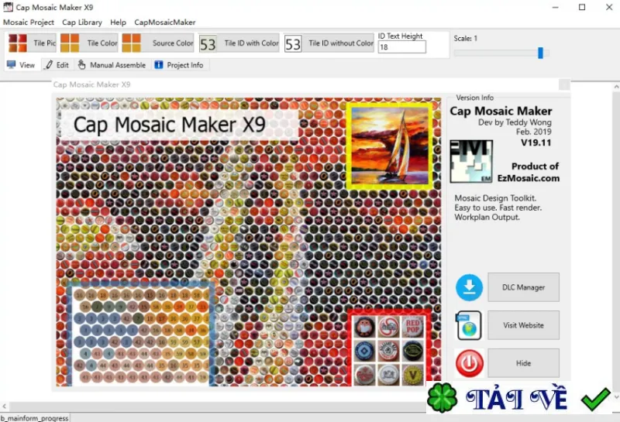
Task: Open the Help menu
Action: tap(118, 22)
